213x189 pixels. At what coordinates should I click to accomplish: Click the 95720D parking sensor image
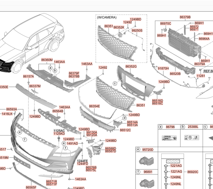146,161
